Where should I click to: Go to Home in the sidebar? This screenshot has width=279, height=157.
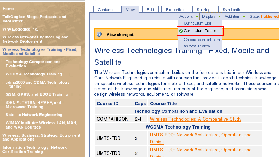(8, 9)
